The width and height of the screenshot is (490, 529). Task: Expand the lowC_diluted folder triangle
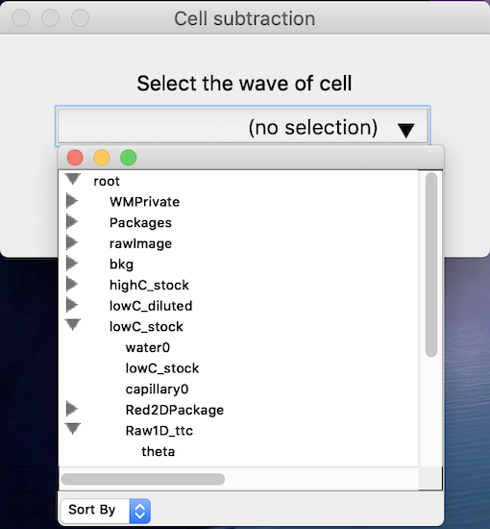pos(72,305)
